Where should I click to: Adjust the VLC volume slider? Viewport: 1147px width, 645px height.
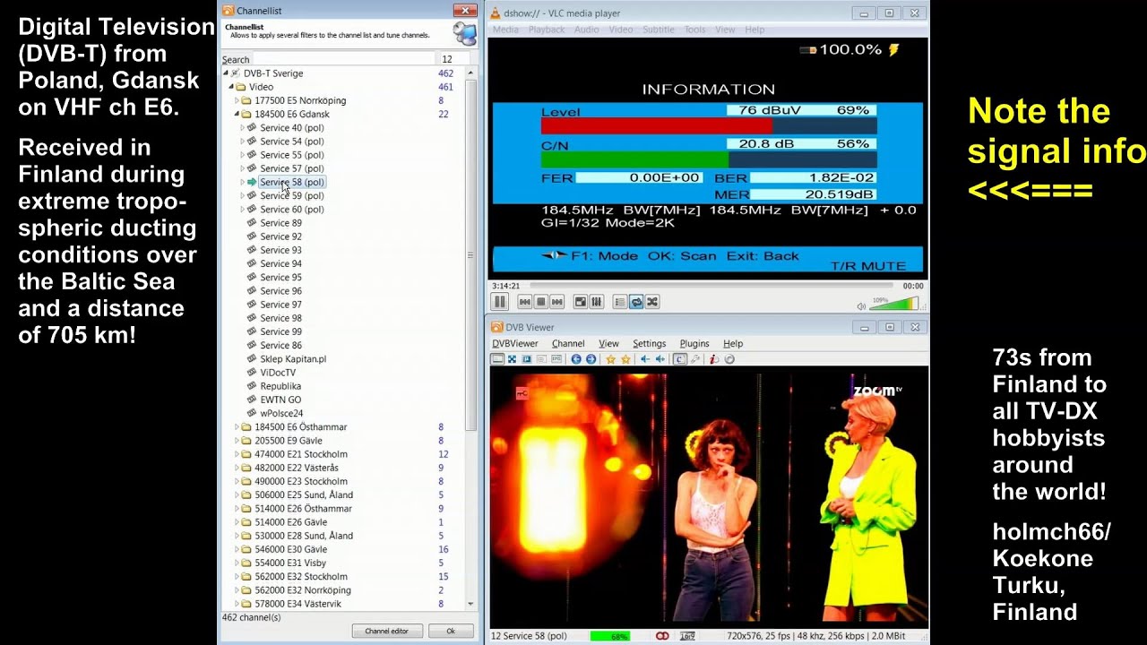(x=894, y=305)
